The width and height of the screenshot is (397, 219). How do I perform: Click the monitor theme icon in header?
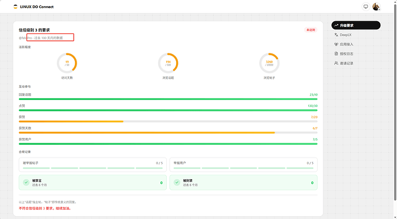pos(365,6)
